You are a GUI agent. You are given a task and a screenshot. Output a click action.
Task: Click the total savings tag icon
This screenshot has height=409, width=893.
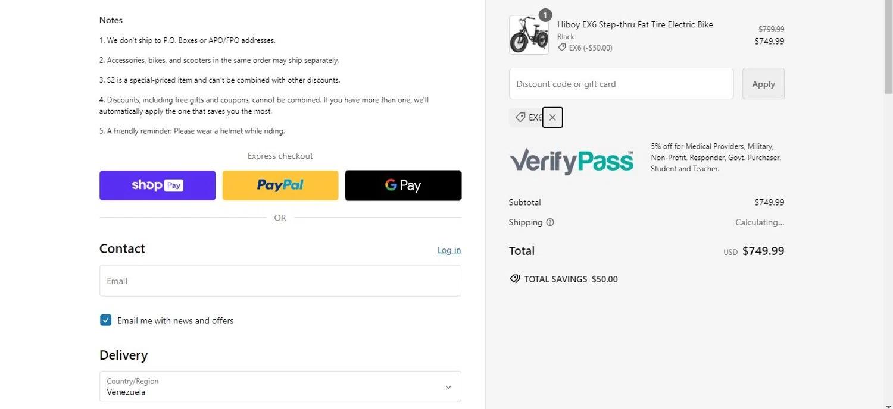(514, 279)
